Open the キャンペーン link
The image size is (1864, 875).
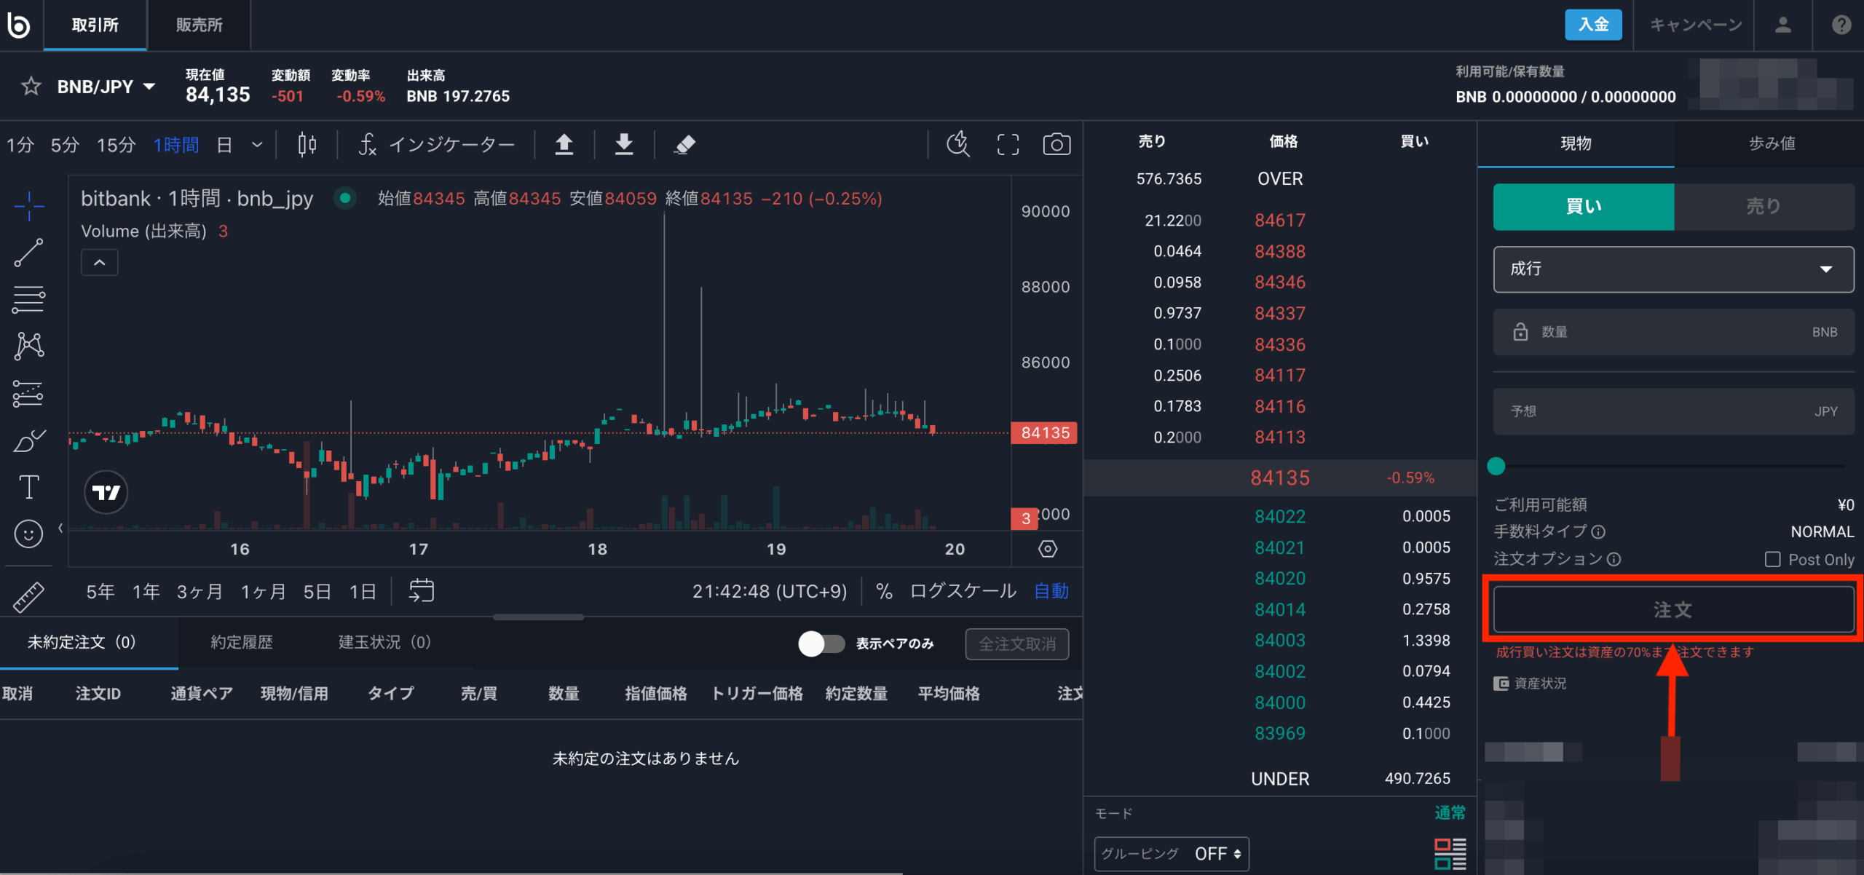tap(1696, 25)
